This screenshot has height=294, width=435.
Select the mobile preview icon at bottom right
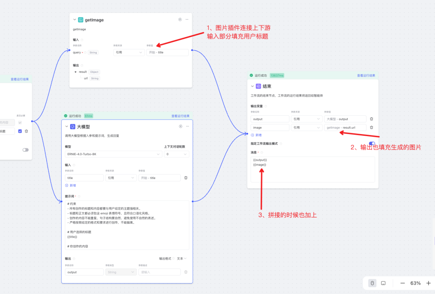tap(372, 283)
